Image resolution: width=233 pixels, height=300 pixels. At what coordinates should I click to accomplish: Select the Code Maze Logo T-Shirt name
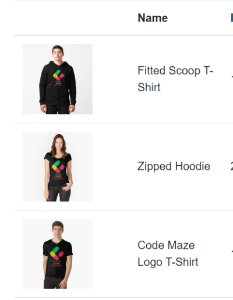pyautogui.click(x=168, y=253)
